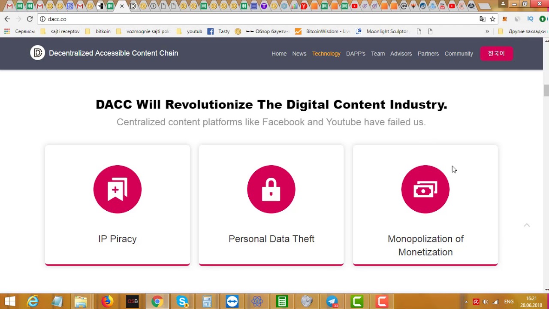Click the site info icon in address bar

point(43,19)
